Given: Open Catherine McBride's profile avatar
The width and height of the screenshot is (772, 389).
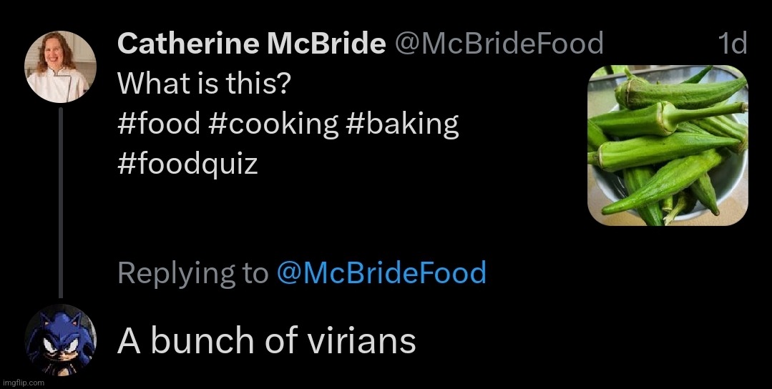Looking at the screenshot, I should [60, 67].
